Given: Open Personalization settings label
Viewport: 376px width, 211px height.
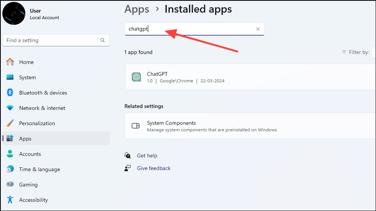Looking at the screenshot, I should click(37, 123).
